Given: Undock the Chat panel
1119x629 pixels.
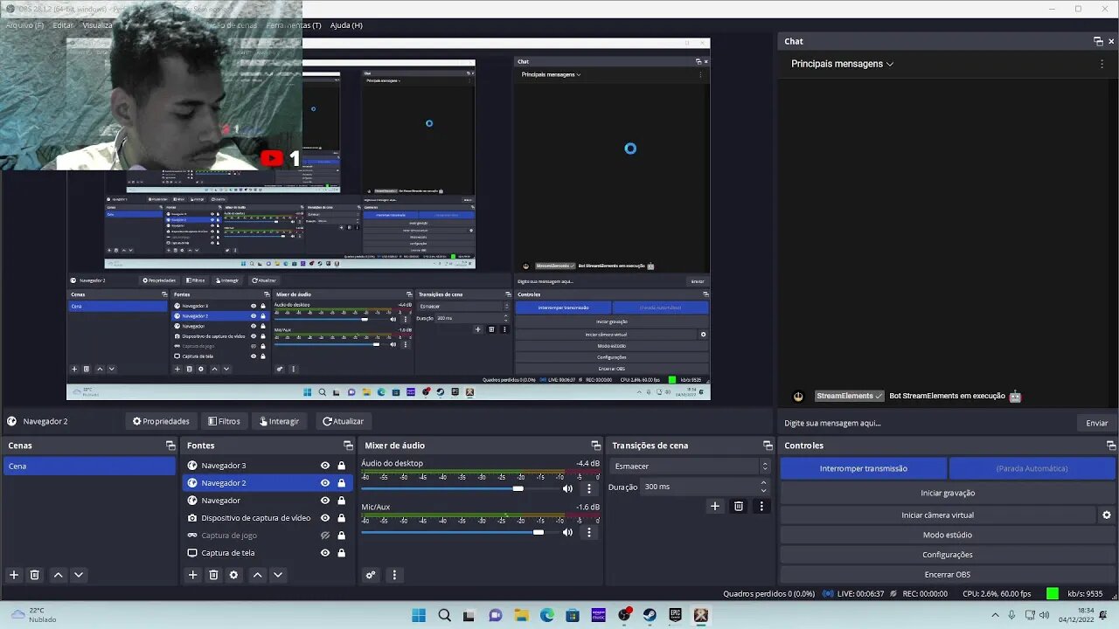Looking at the screenshot, I should (x=1098, y=41).
